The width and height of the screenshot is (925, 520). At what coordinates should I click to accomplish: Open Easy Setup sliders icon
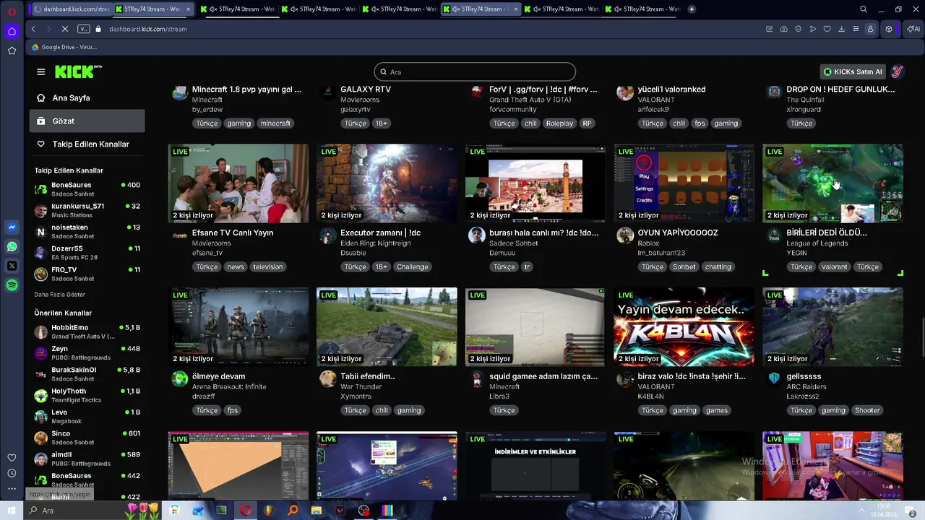pyautogui.click(x=856, y=29)
